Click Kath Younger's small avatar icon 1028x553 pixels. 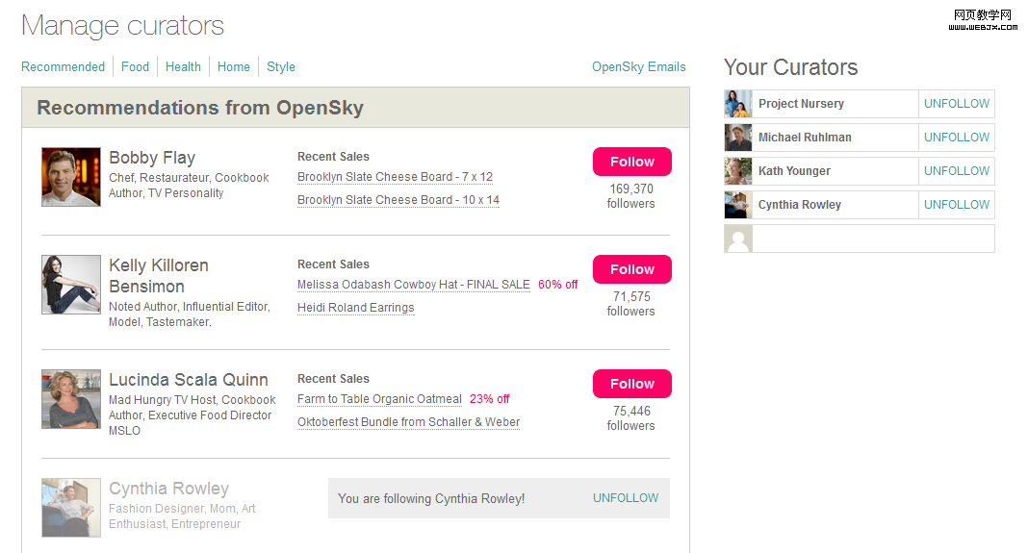738,171
